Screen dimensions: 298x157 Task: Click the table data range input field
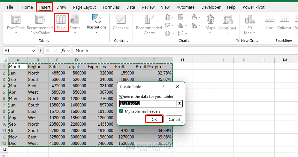[148, 103]
